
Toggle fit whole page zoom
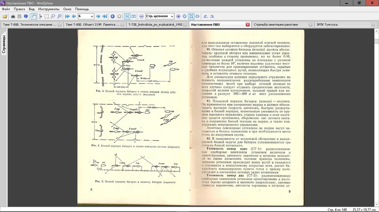191,16
